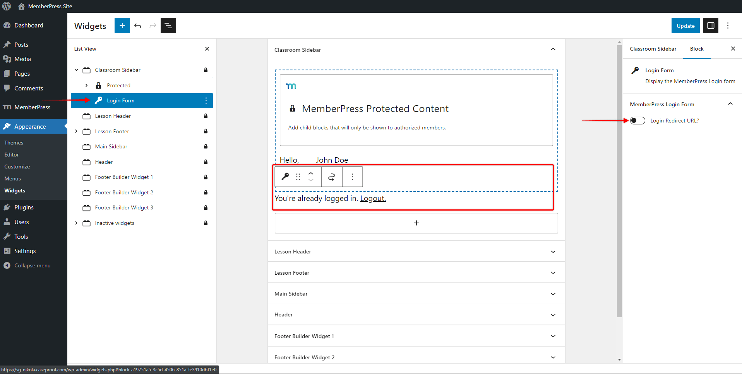This screenshot has height=374, width=742.
Task: Click the block drag handle
Action: point(298,177)
